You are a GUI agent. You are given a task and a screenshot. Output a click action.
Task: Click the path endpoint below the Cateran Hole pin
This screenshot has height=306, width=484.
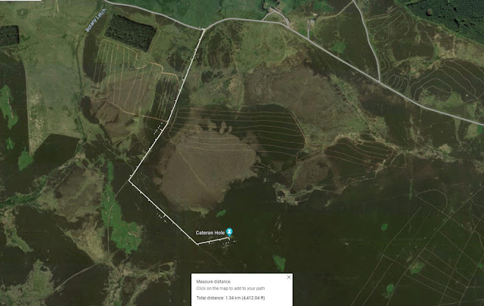point(229,238)
